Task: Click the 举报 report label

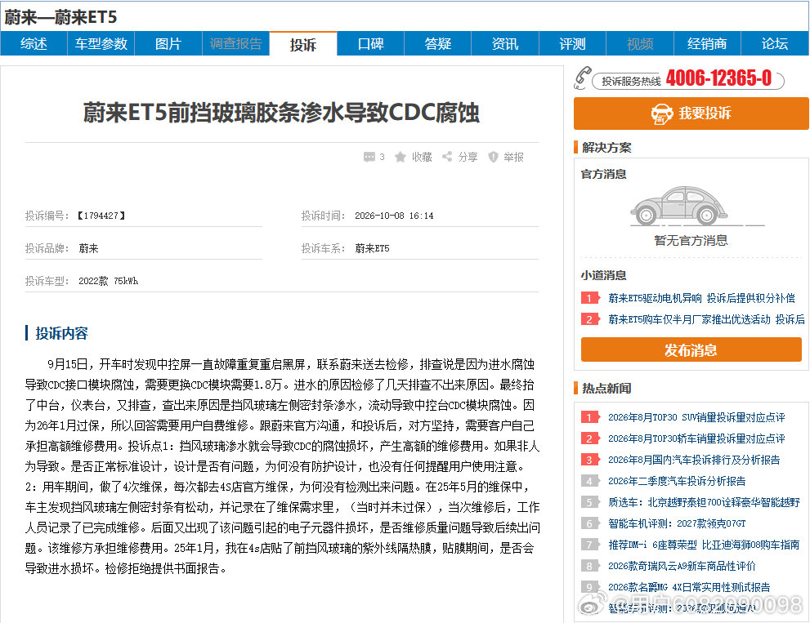Action: pyautogui.click(x=514, y=157)
